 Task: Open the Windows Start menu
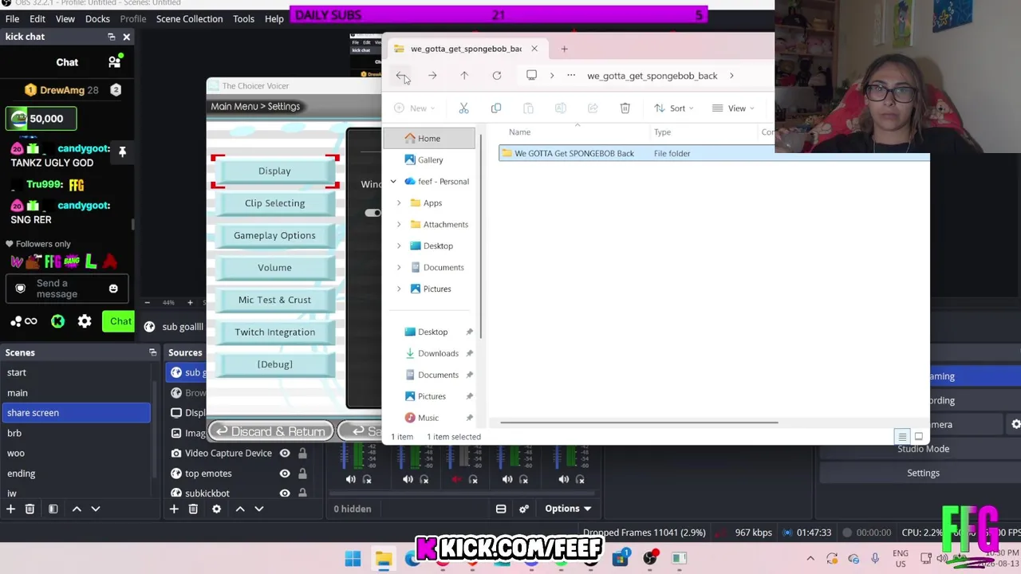(x=353, y=558)
